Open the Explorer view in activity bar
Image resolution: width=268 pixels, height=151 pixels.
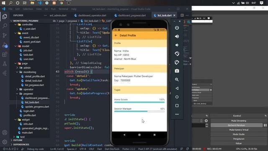[x=5, y=16]
